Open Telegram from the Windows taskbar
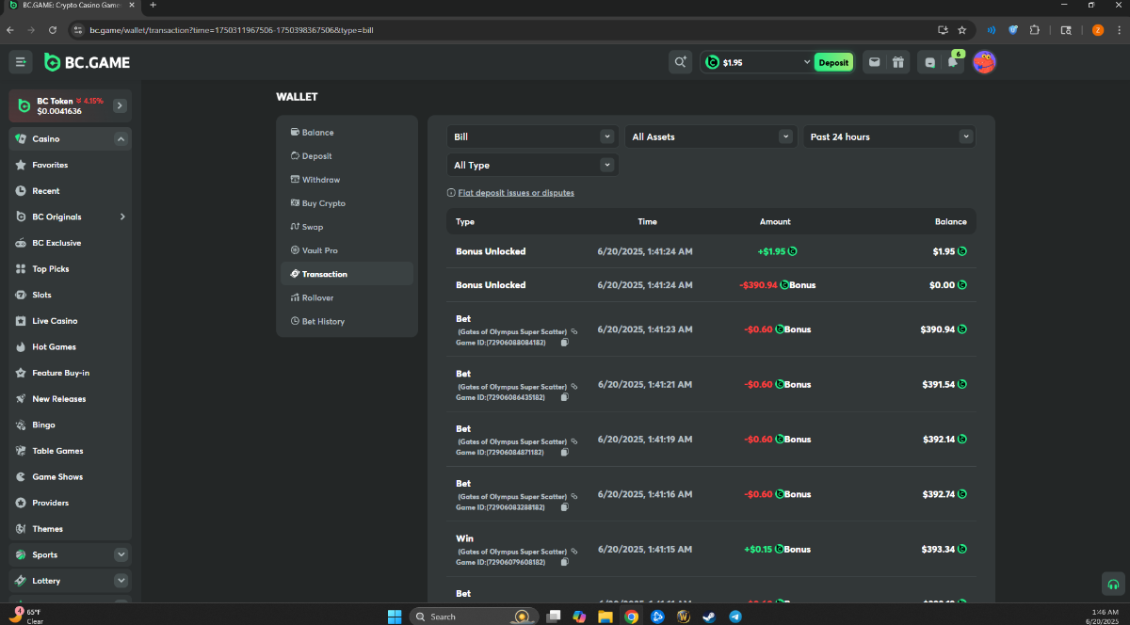 coord(735,617)
